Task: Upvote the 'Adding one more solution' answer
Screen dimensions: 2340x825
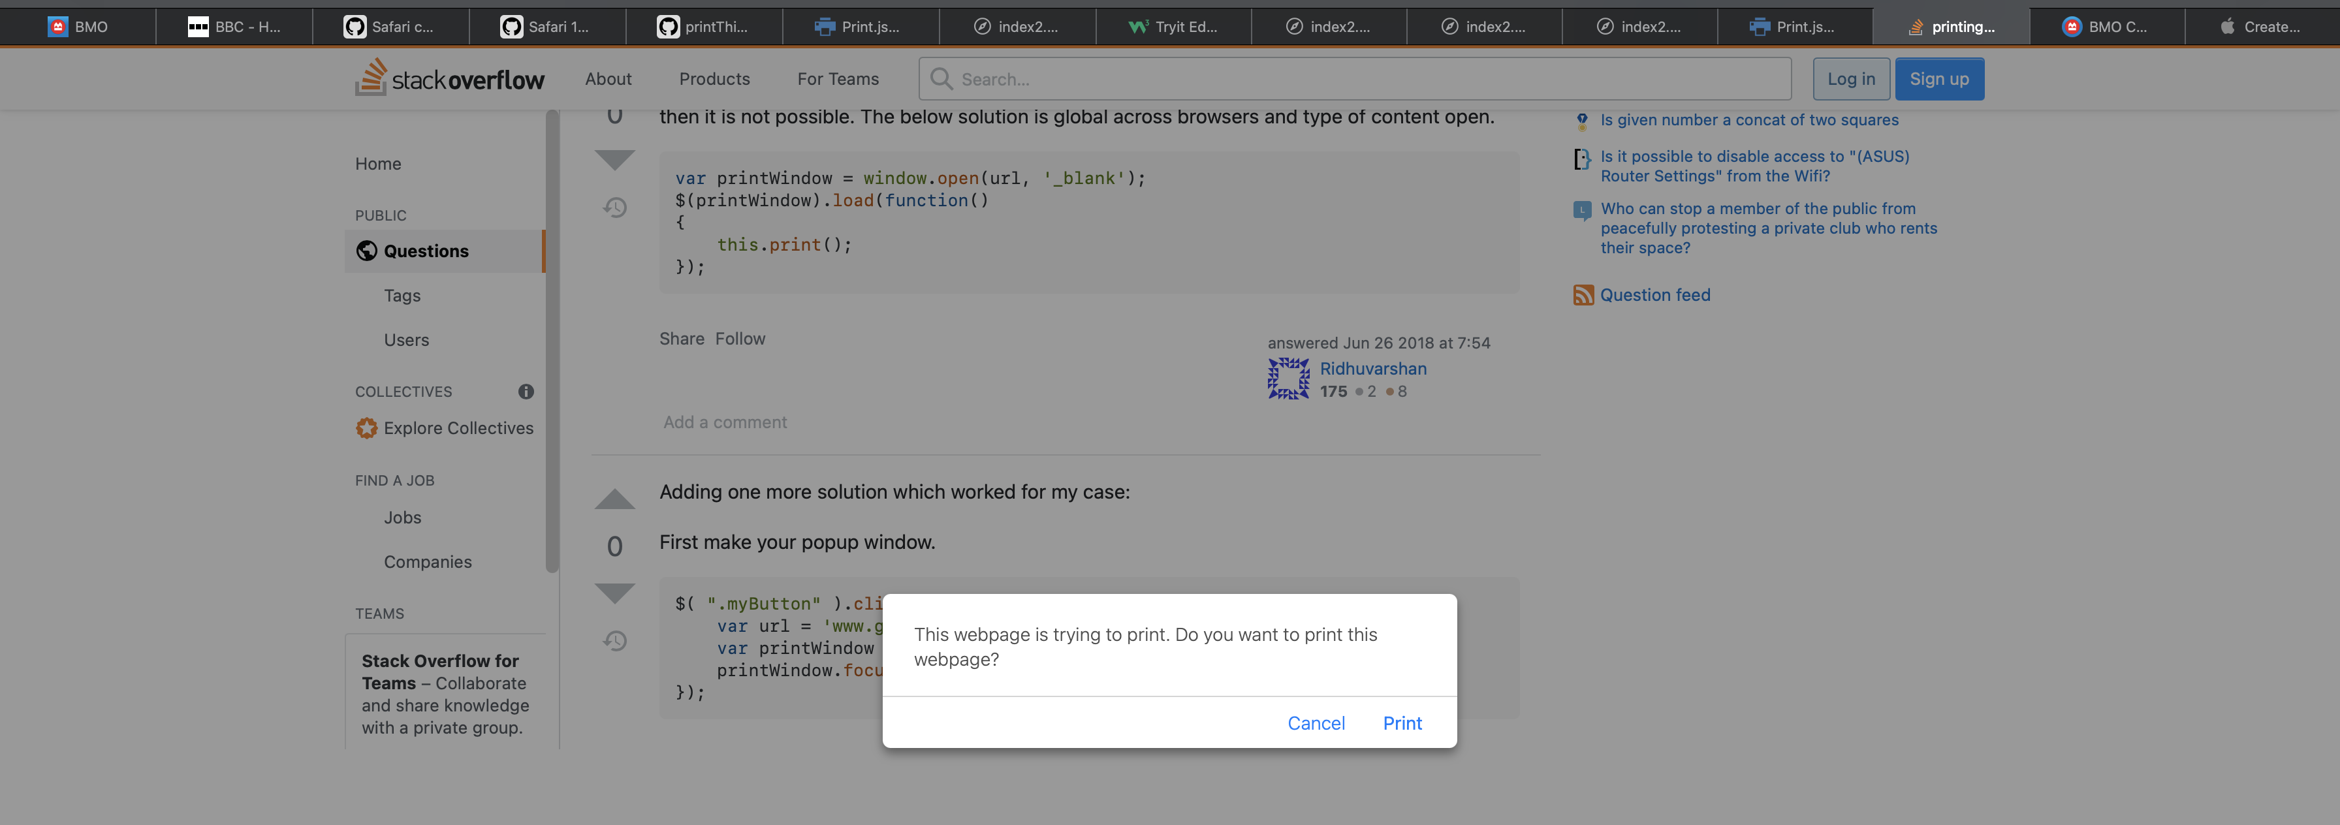Action: coord(615,499)
